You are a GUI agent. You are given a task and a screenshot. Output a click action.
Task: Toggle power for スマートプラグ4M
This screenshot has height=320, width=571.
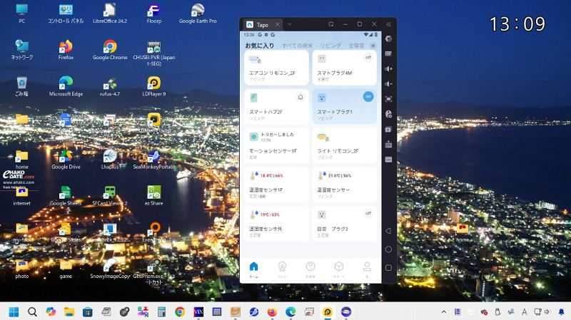(x=368, y=57)
